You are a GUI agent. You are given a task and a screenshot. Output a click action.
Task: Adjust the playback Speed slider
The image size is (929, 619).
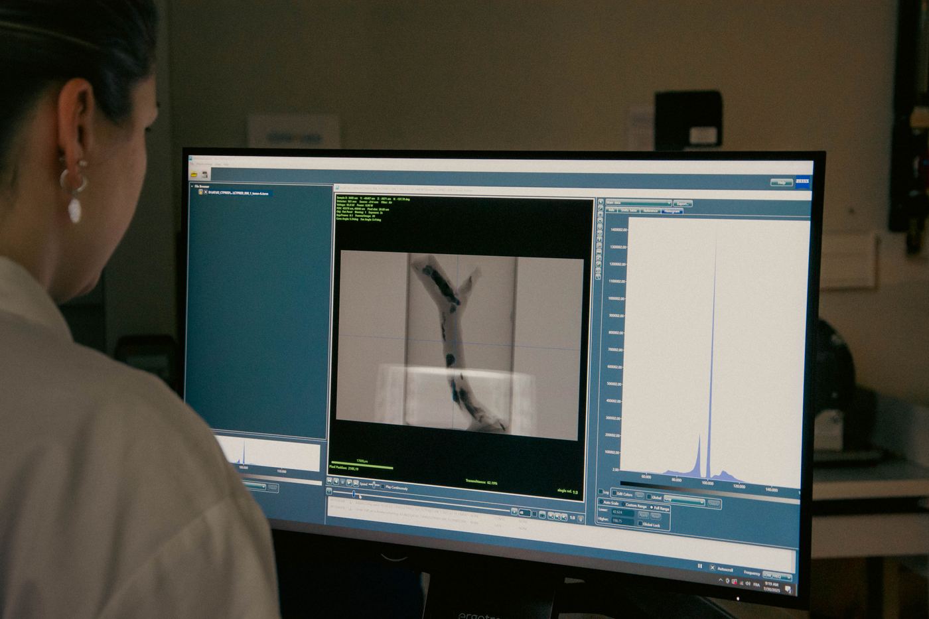pos(374,485)
